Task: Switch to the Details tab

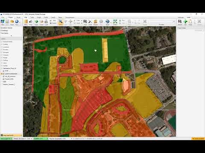Action: point(53,17)
